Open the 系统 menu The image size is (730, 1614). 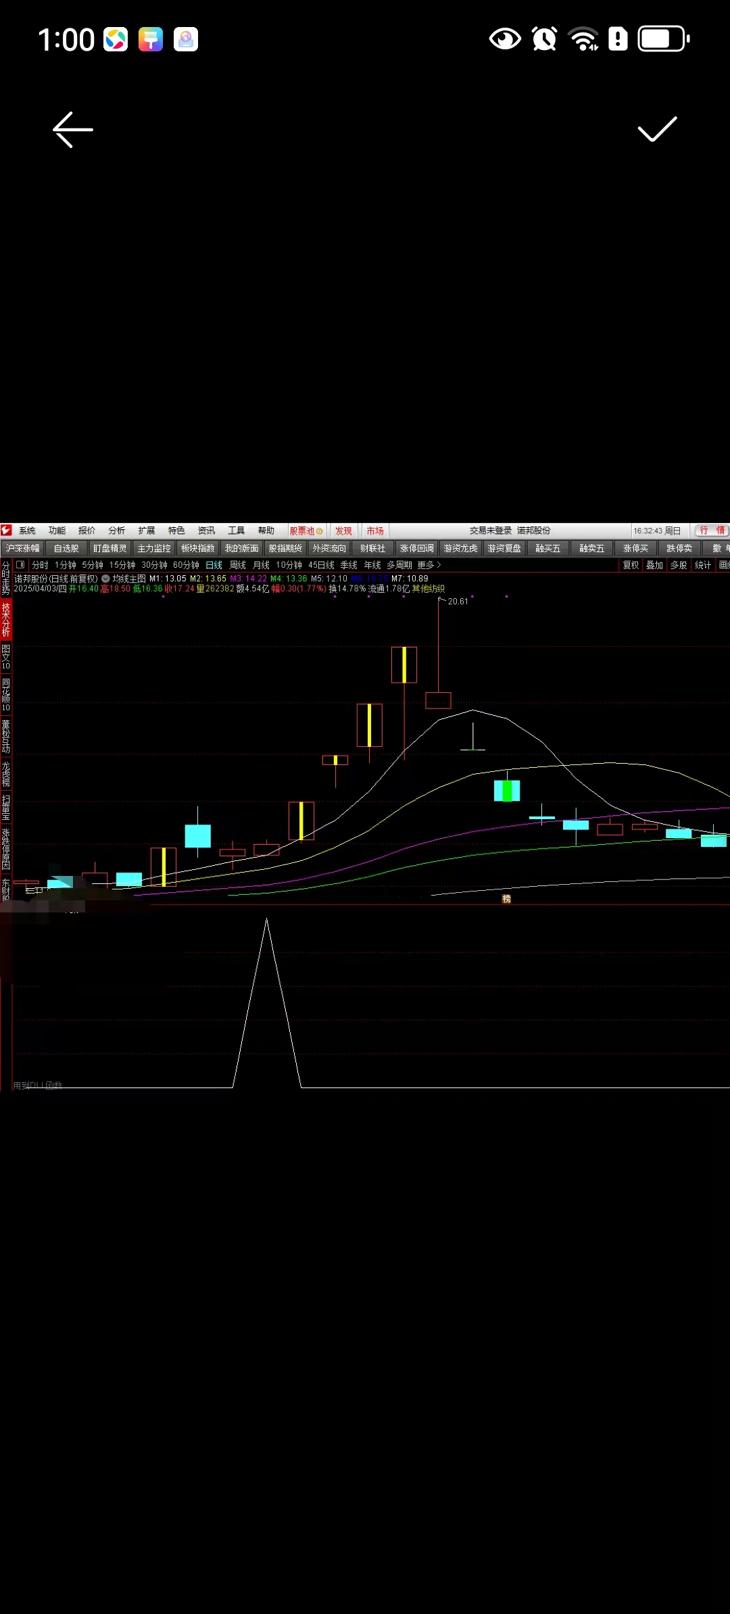(x=27, y=531)
